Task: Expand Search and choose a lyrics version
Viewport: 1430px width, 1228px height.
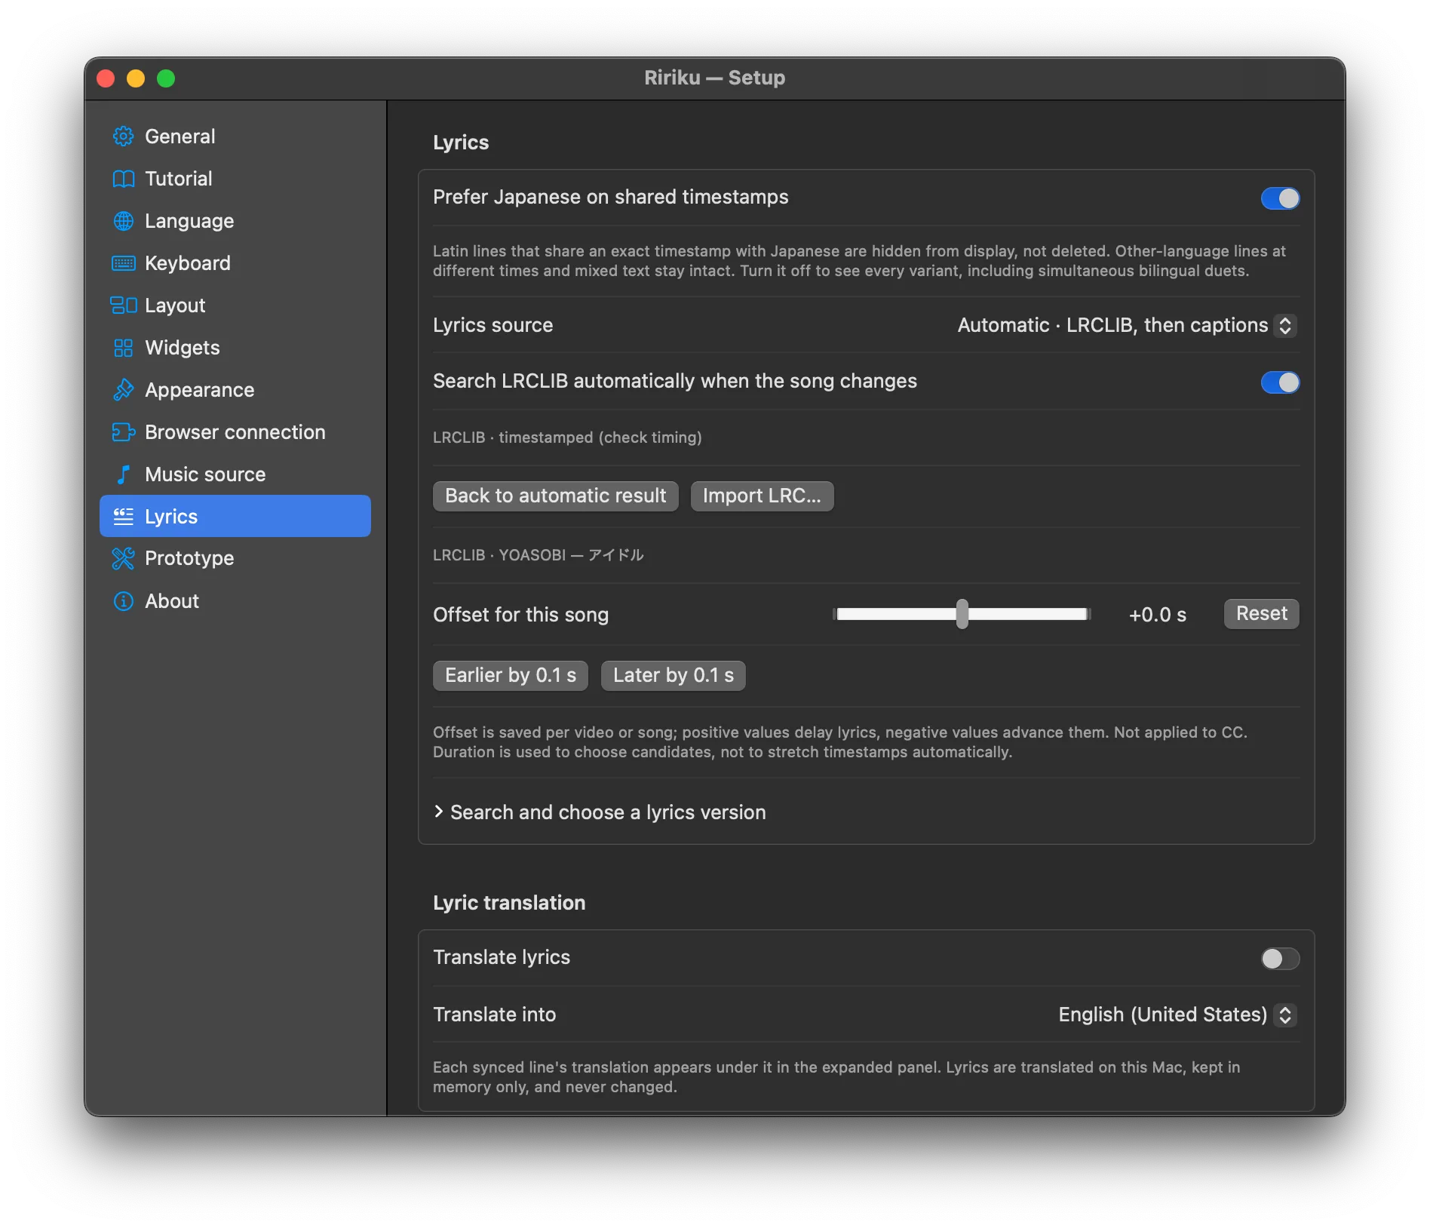Action: tap(600, 812)
